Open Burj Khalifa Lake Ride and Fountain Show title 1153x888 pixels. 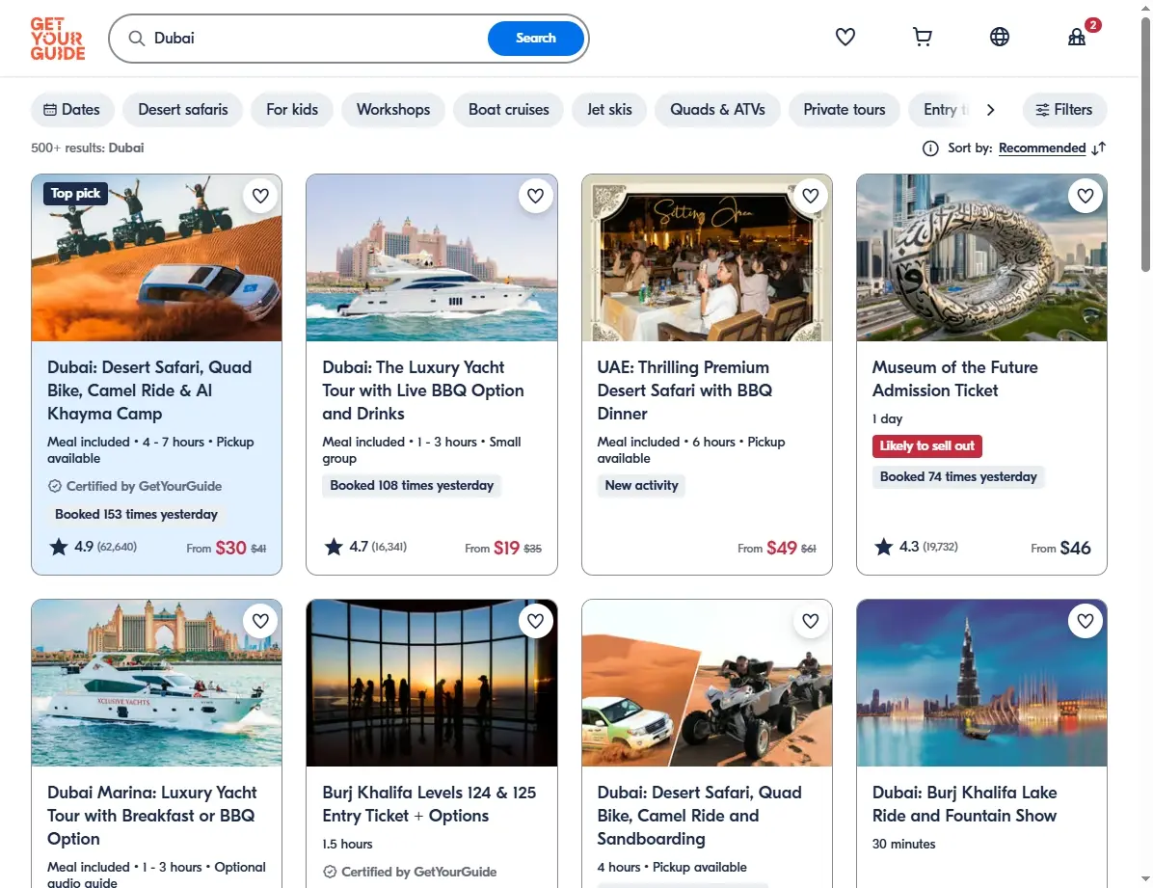pyautogui.click(x=964, y=804)
